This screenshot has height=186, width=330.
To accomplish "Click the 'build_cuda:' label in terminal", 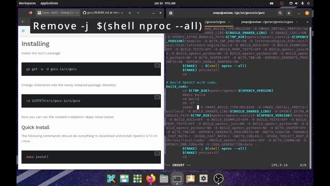I will click(177, 86).
